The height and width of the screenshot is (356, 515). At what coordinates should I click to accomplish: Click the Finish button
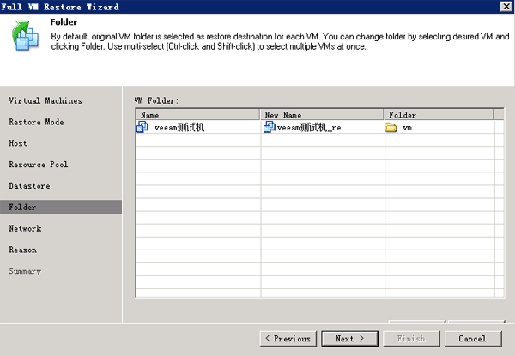click(411, 339)
